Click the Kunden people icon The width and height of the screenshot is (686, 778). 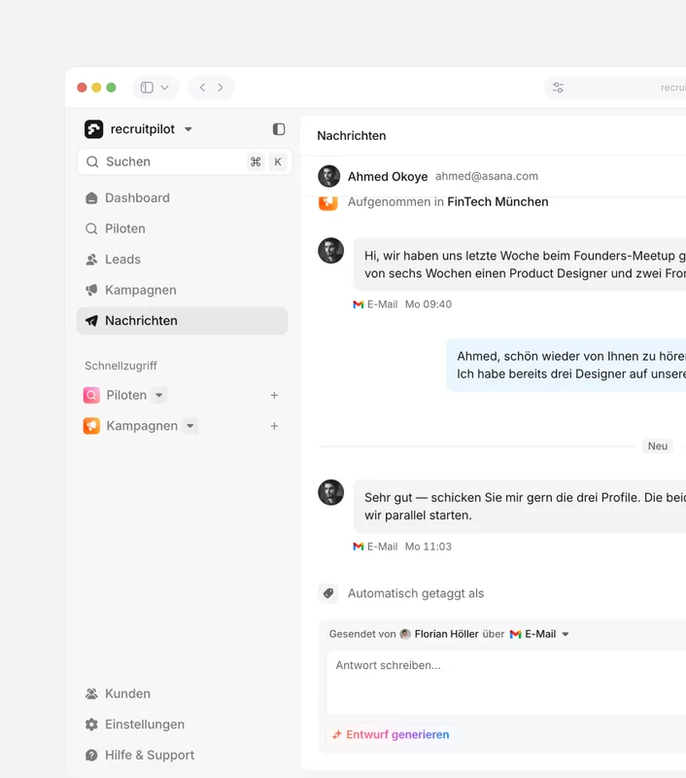click(91, 693)
